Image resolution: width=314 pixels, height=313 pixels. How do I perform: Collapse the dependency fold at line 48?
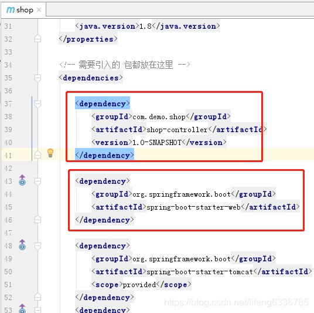tap(37, 246)
